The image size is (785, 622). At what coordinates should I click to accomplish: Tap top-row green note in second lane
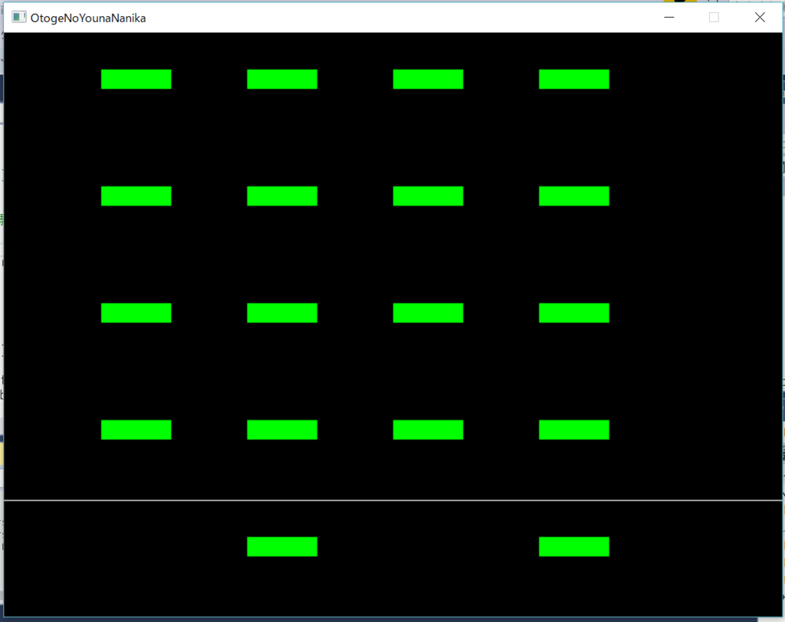(282, 79)
